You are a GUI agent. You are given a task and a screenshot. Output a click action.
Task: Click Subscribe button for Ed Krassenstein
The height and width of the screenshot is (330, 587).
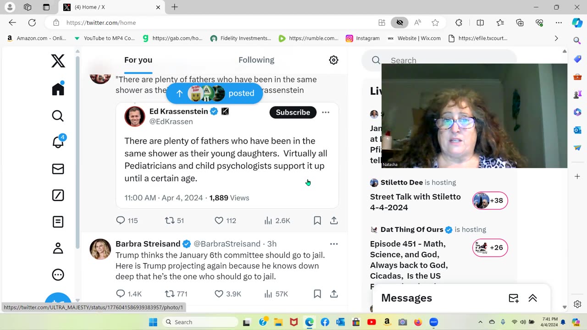pos(293,112)
